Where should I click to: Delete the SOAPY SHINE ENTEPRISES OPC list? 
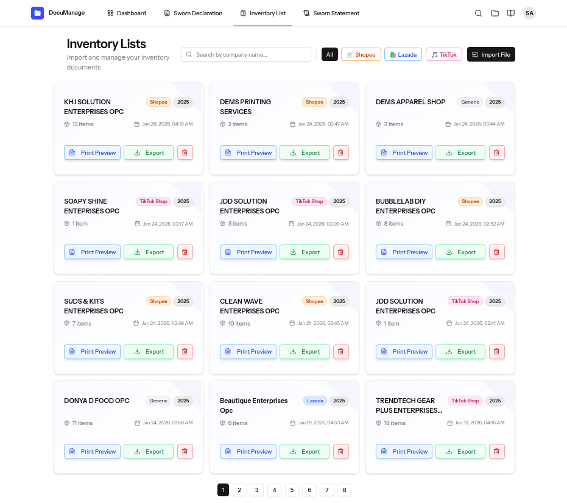(185, 252)
